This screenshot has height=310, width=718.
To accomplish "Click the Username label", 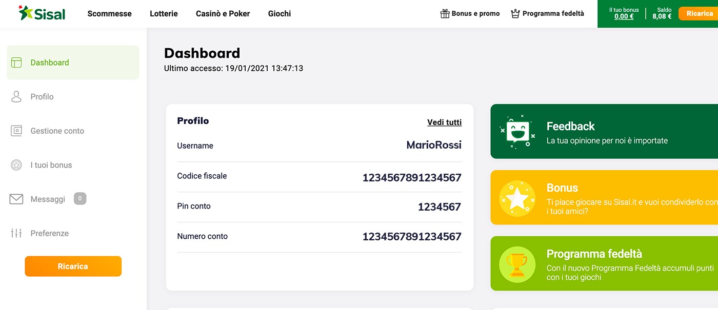I will coord(195,146).
